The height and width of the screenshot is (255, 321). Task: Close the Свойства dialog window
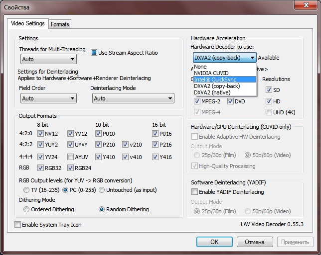pos(304,6)
